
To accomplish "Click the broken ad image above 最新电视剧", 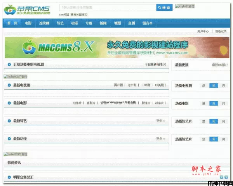I will point(16,77).
